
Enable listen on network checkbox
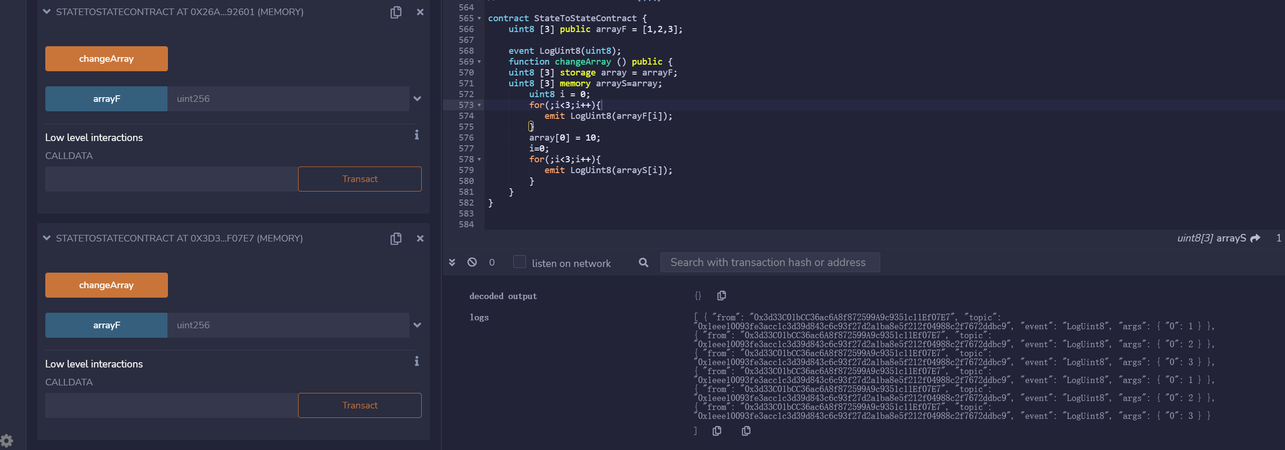519,262
